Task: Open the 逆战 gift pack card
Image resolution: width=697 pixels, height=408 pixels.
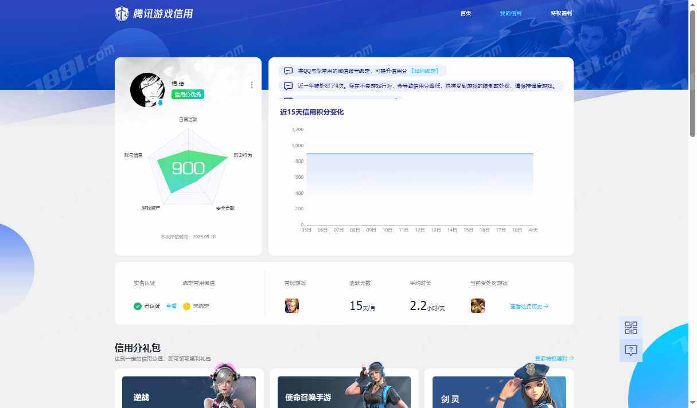Action: pyautogui.click(x=189, y=388)
